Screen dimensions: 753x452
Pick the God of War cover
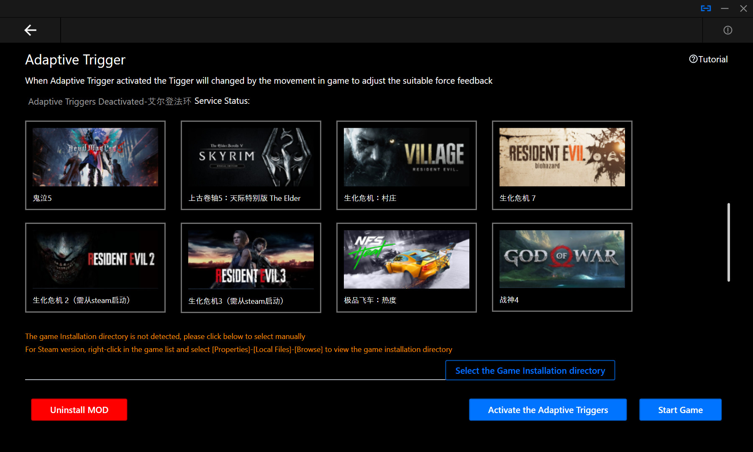pyautogui.click(x=562, y=259)
